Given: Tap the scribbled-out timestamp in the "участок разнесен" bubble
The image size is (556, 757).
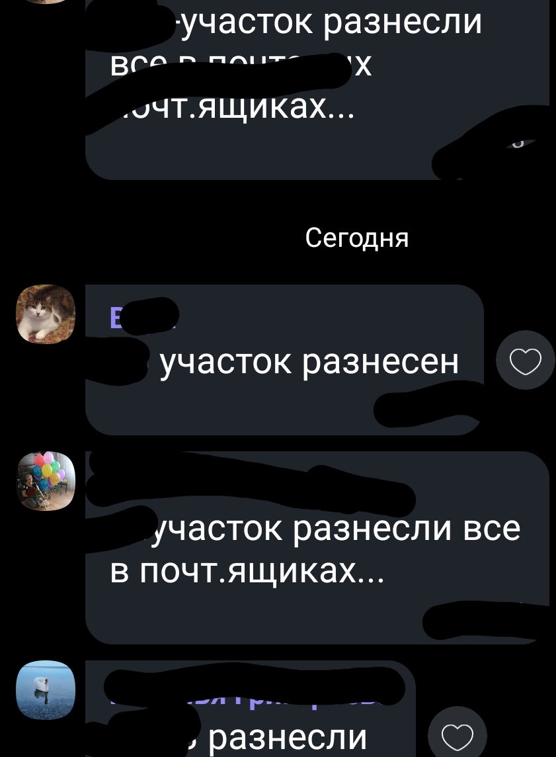Looking at the screenshot, I should tap(428, 410).
